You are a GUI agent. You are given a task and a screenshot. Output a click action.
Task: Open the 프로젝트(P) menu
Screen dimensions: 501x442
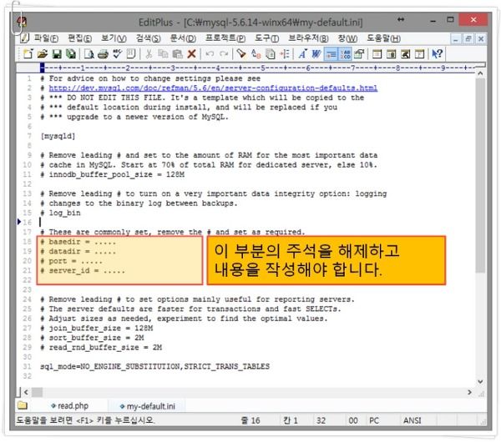tap(225, 38)
